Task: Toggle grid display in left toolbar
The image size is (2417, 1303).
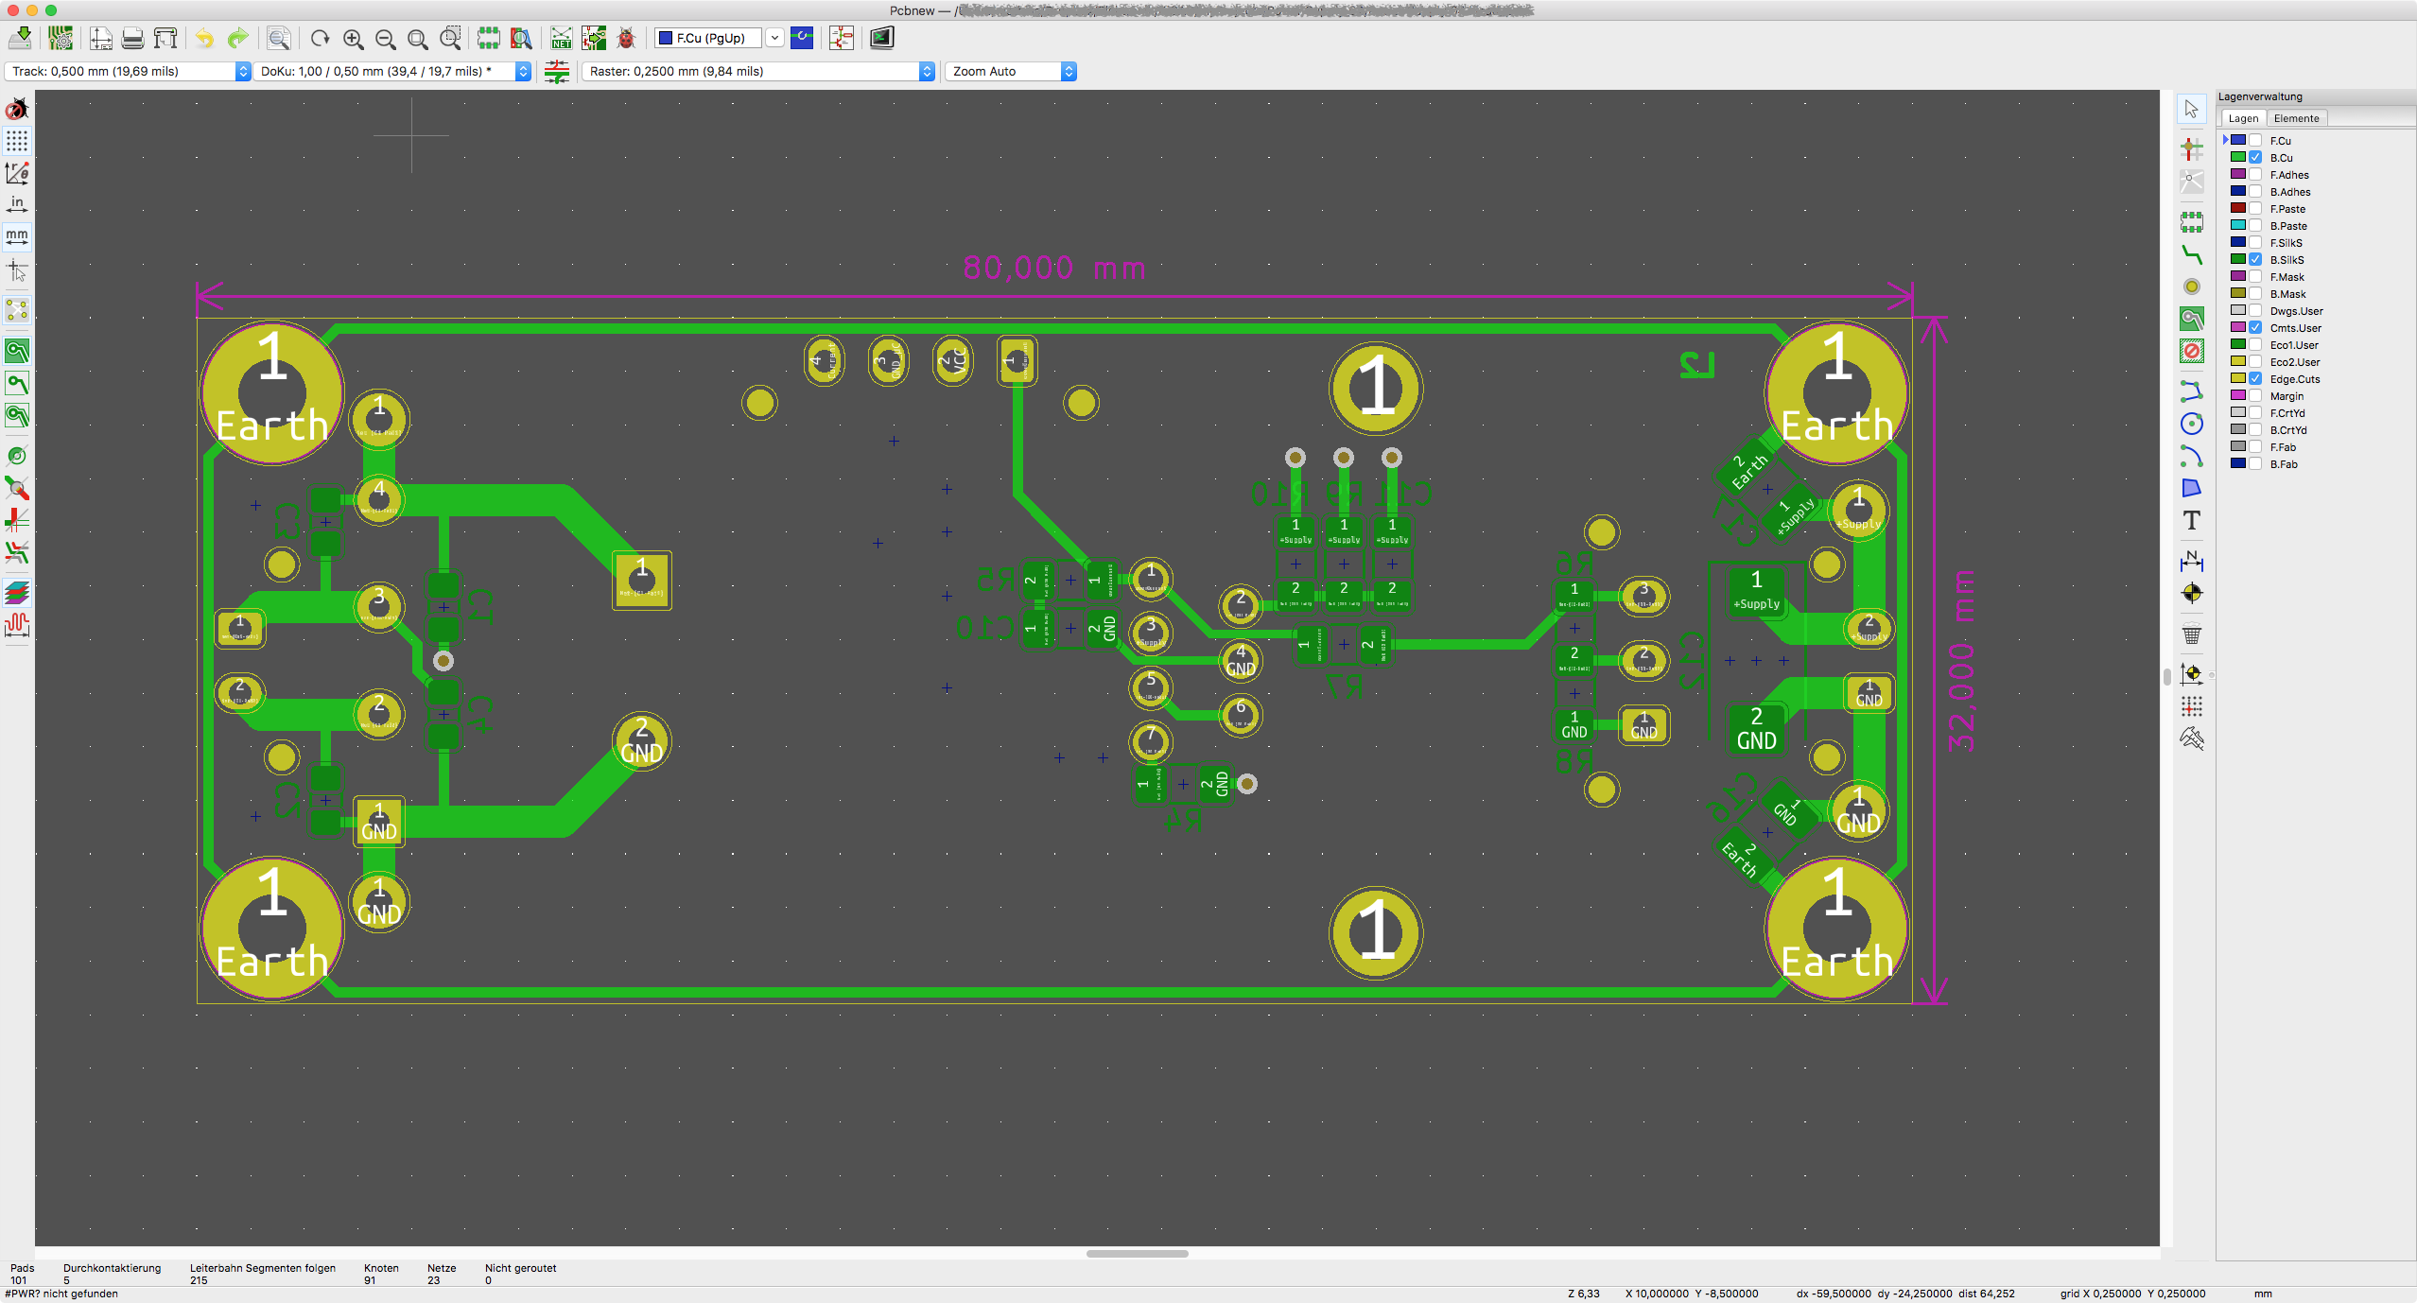Action: tap(17, 141)
